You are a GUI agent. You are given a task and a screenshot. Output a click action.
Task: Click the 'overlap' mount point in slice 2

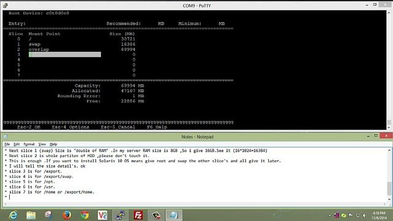click(39, 49)
